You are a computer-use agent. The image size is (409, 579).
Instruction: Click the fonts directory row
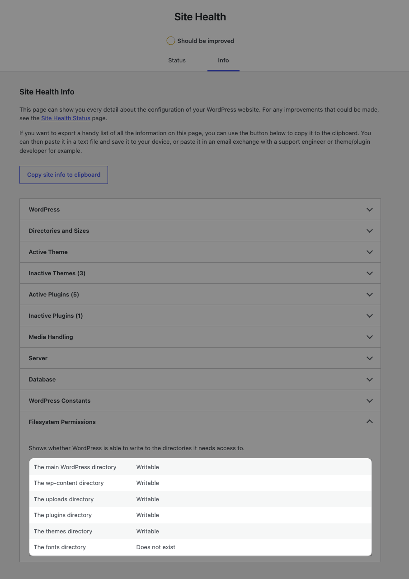(200, 547)
